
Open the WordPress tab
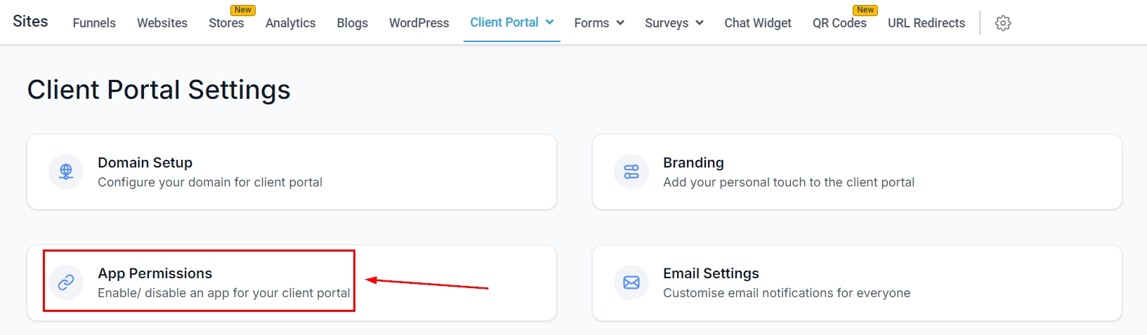click(x=419, y=23)
